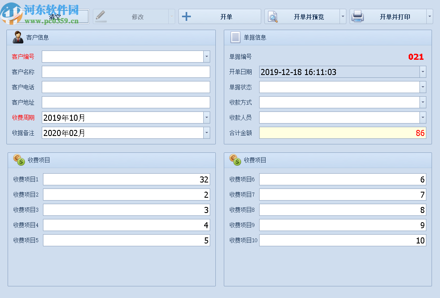Click the 收费项目9 field with 9
The image size is (440, 298).
343,225
